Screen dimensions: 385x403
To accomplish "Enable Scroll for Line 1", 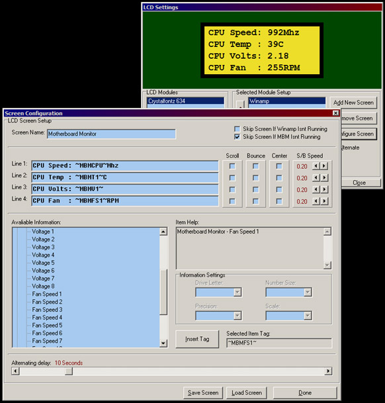I will point(232,166).
